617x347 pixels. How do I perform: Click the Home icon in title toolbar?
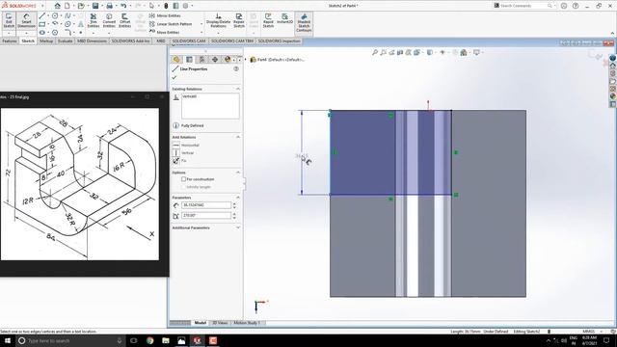point(58,6)
